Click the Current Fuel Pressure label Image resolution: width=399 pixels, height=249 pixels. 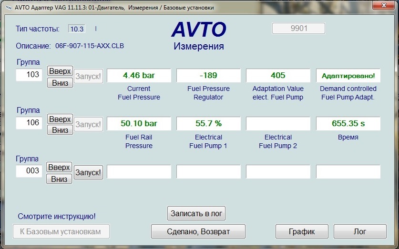139,93
